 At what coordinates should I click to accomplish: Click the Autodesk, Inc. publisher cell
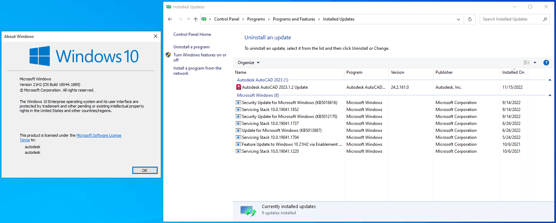448,87
